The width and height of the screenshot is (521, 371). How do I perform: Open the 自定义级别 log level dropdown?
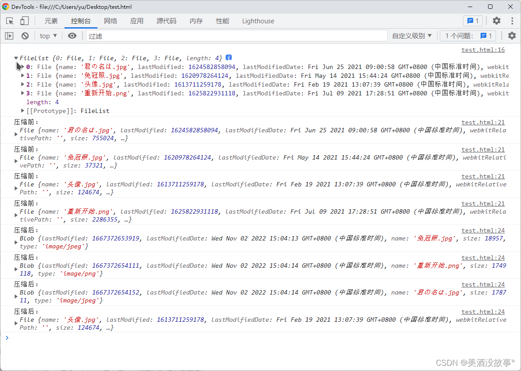pyautogui.click(x=412, y=36)
